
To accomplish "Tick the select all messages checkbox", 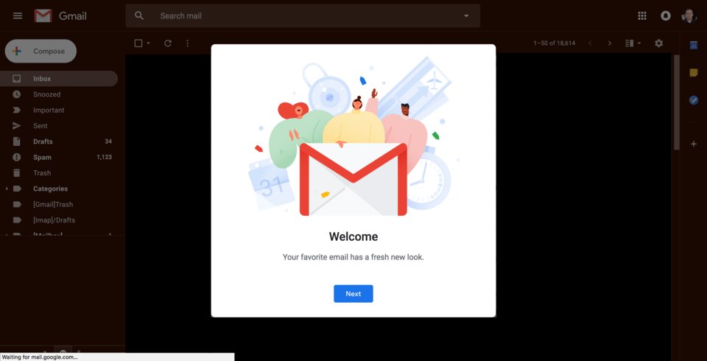I will 138,43.
